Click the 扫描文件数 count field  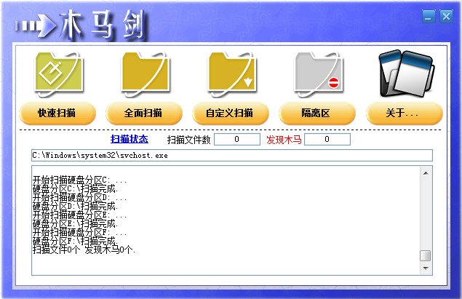point(237,140)
